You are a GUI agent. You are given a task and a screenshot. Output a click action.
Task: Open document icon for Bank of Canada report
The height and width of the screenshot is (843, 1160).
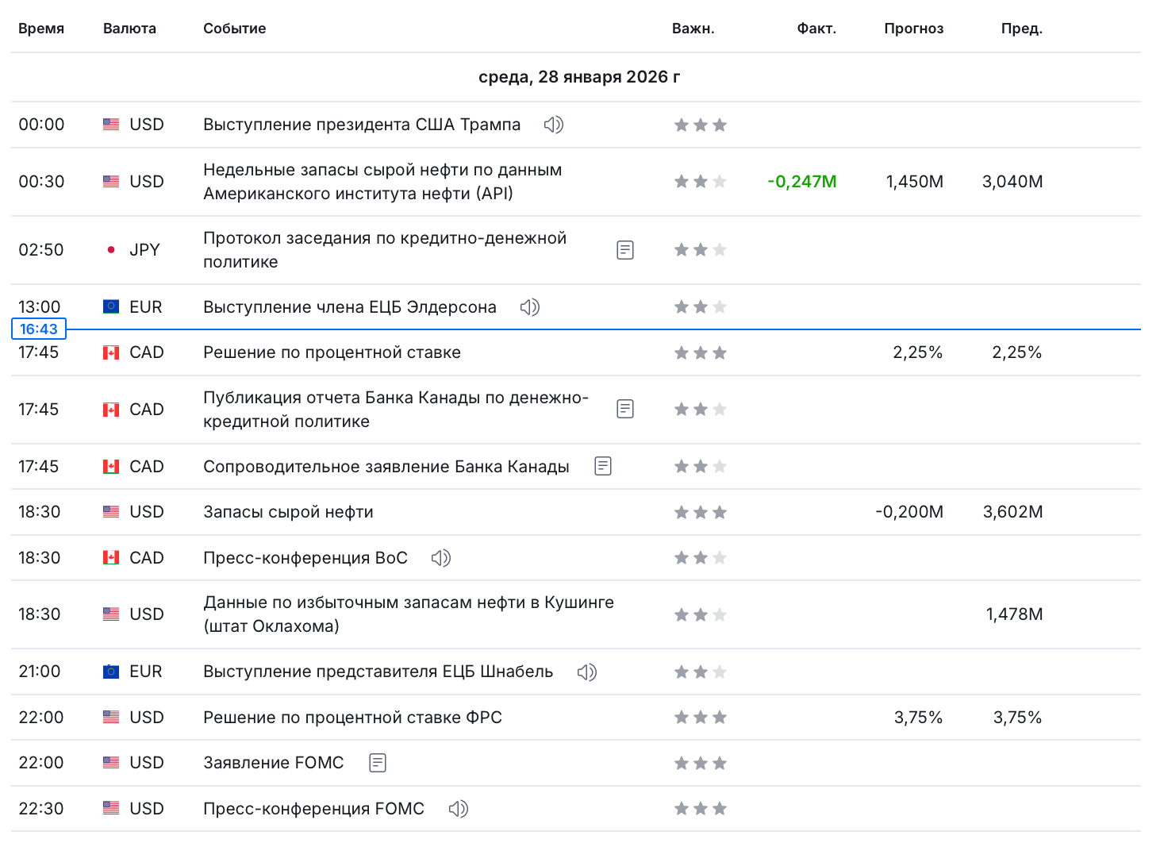point(625,409)
